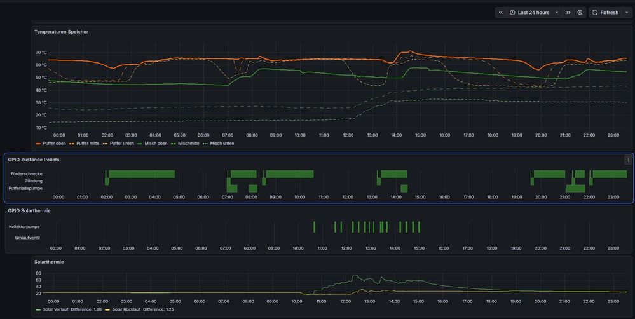Image resolution: width=635 pixels, height=319 pixels.
Task: Click the Solarthermie panel title
Action: coord(49,261)
